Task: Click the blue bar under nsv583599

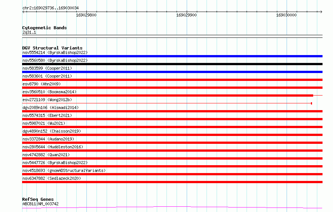Action: pyautogui.click(x=172, y=72)
